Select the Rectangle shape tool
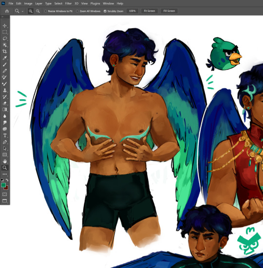This screenshot has width=263, height=268. click(4, 155)
